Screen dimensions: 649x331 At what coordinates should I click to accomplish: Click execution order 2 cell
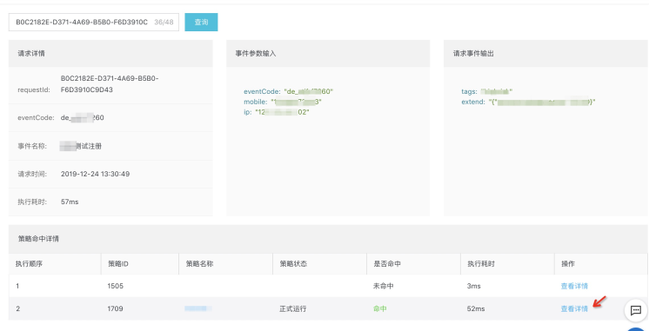17,308
